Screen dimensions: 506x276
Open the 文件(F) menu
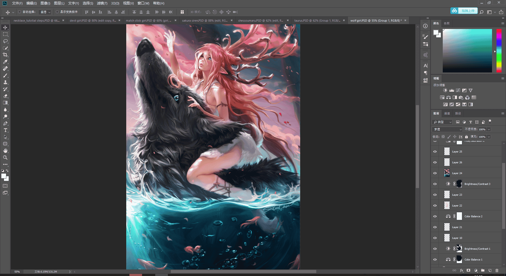[x=17, y=3]
